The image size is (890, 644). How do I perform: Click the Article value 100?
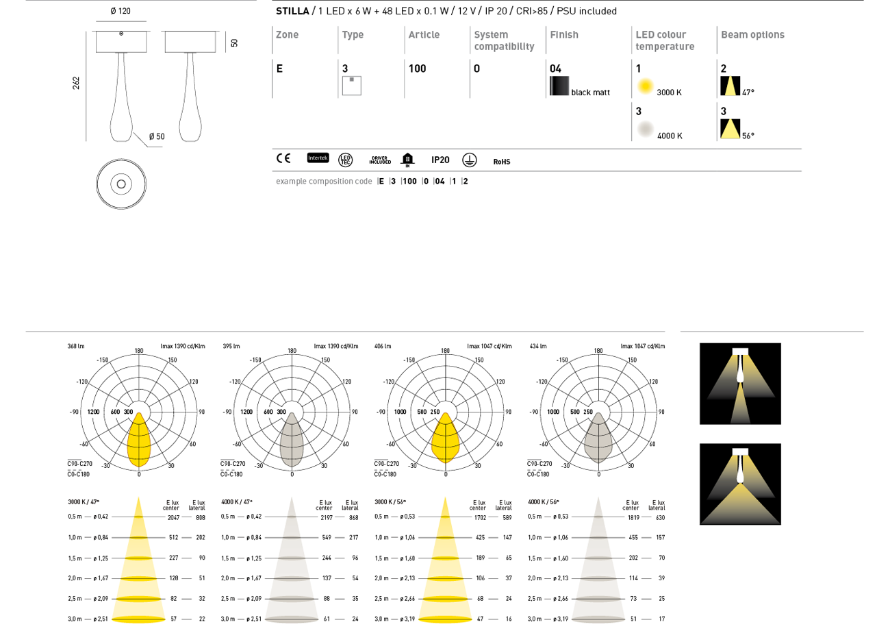pos(417,69)
